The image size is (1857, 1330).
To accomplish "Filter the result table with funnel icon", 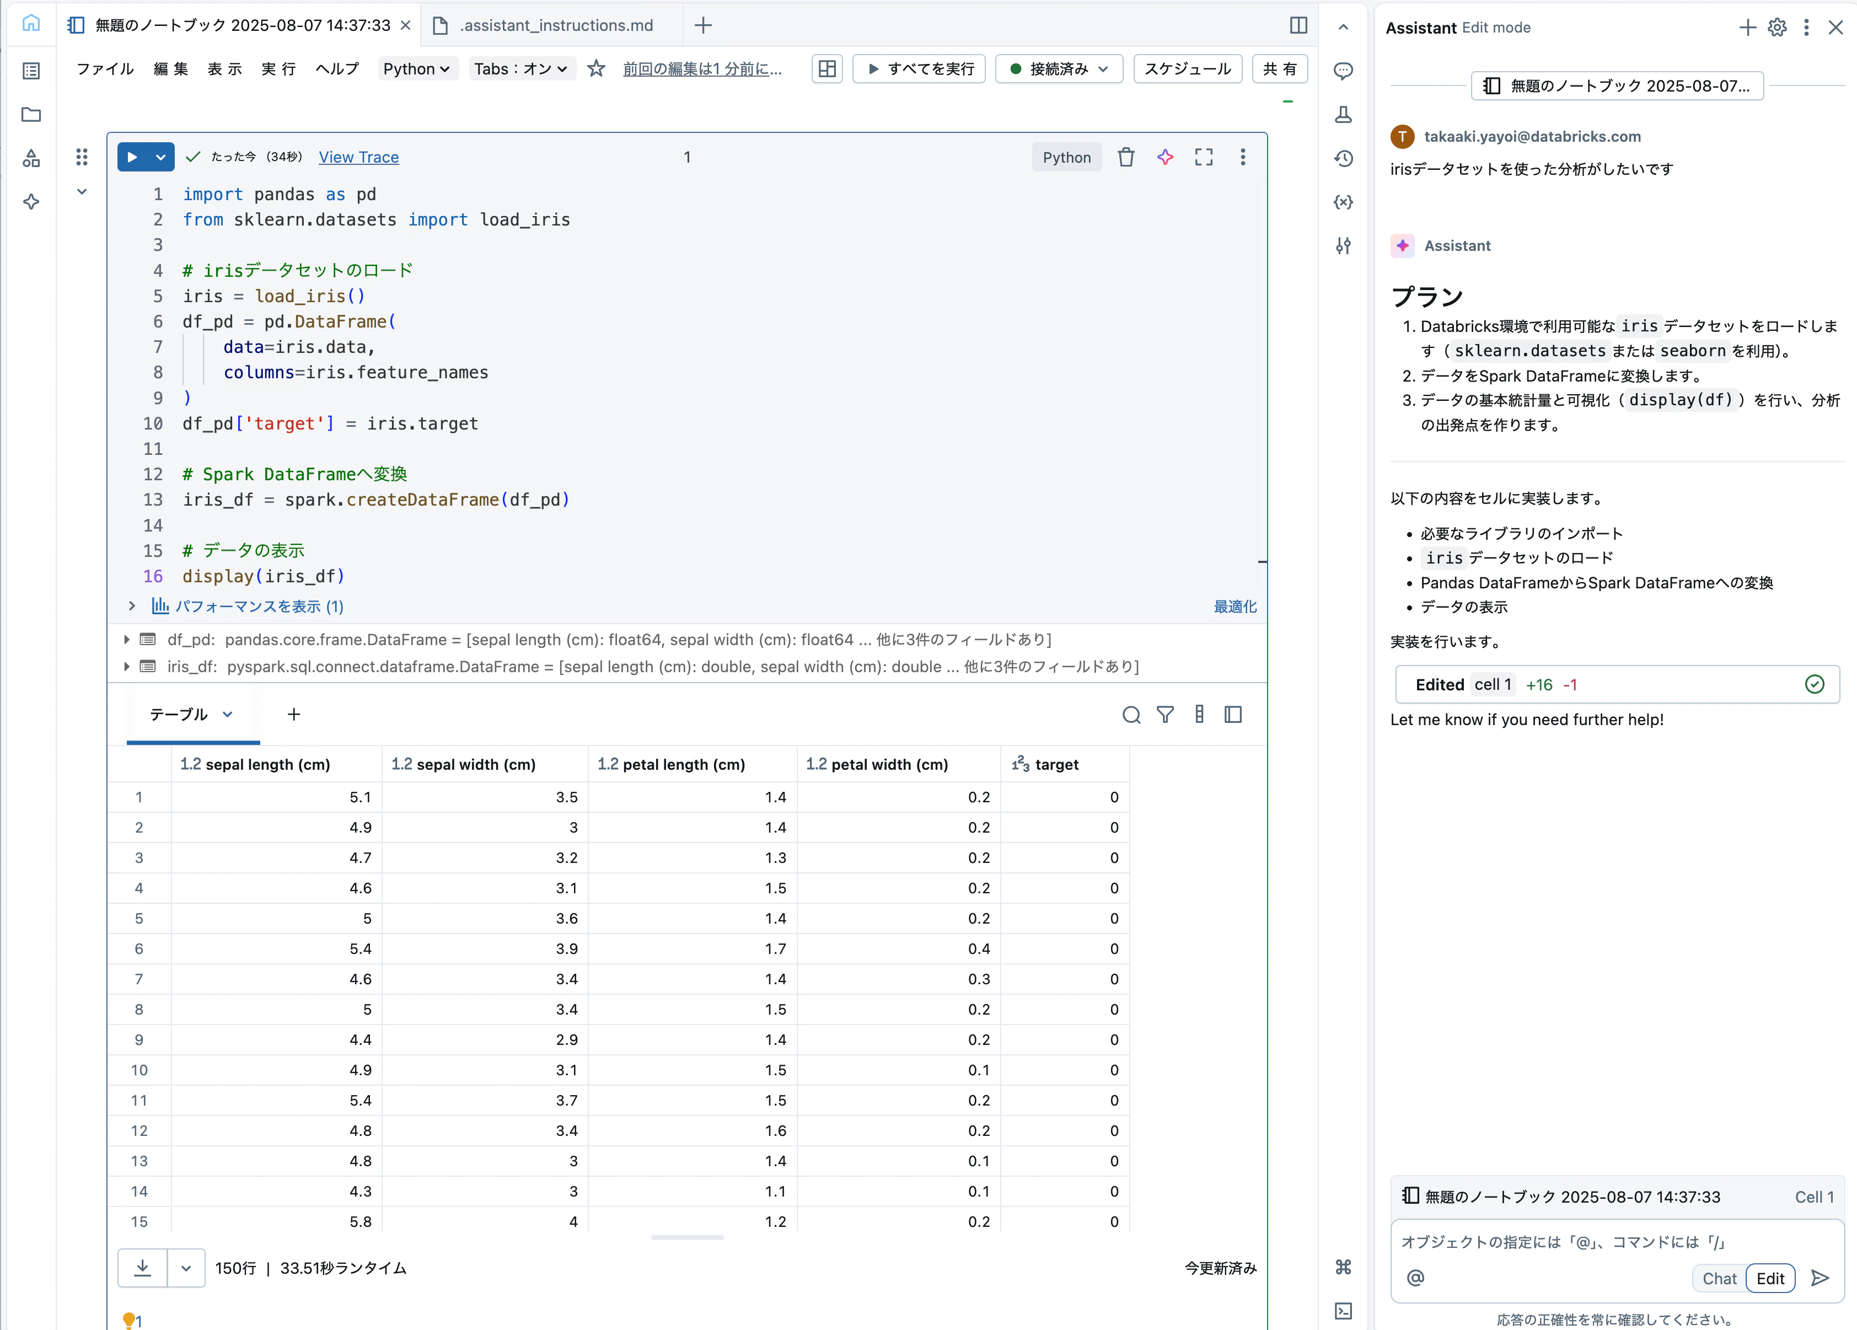I will coord(1165,715).
